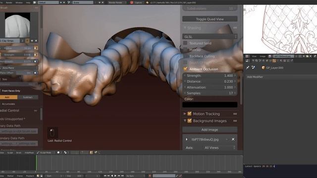Open the Hide/Mask menu
This screenshot has height=178, width=317.
pos(29,153)
